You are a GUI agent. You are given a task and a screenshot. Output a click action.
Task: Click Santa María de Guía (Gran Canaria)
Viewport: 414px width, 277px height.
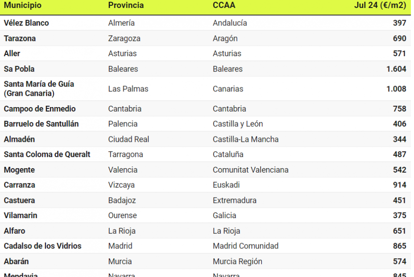coord(39,89)
